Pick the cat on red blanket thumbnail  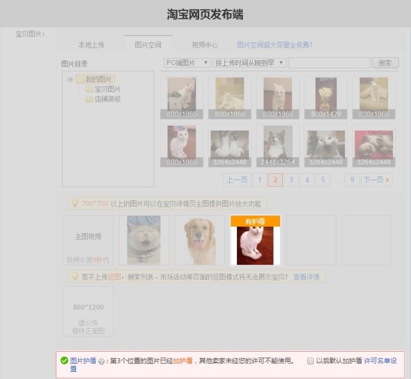click(x=374, y=146)
